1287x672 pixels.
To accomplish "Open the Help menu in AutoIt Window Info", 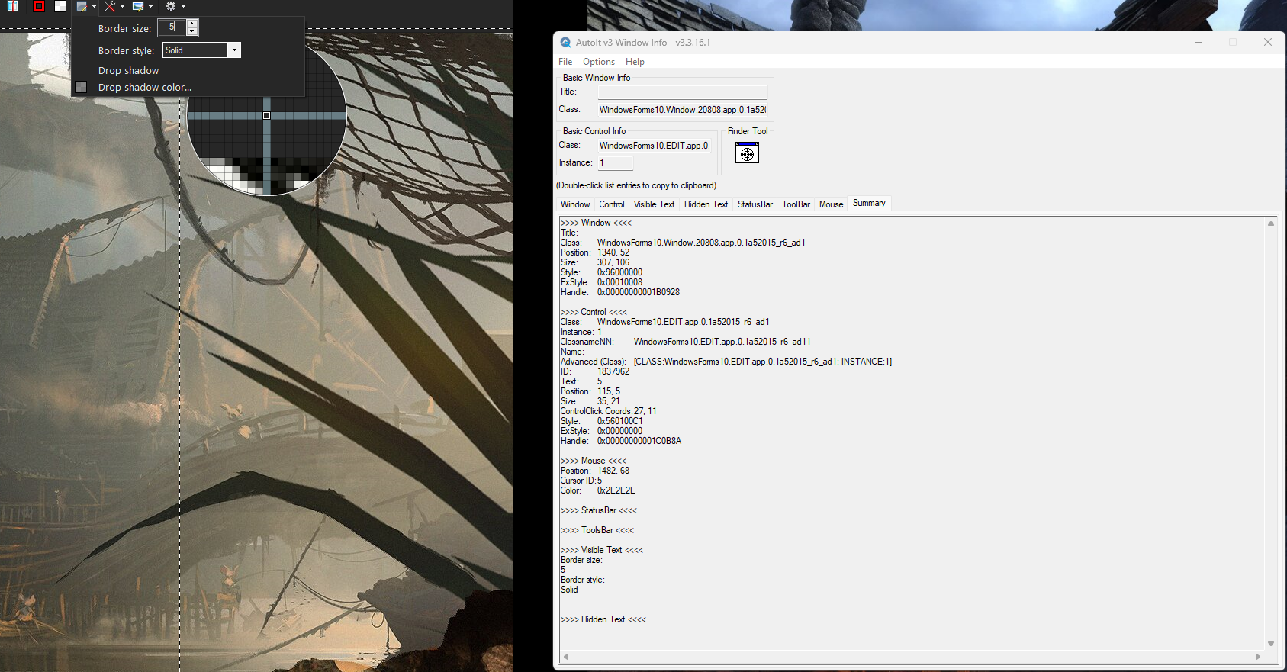I will 635,62.
